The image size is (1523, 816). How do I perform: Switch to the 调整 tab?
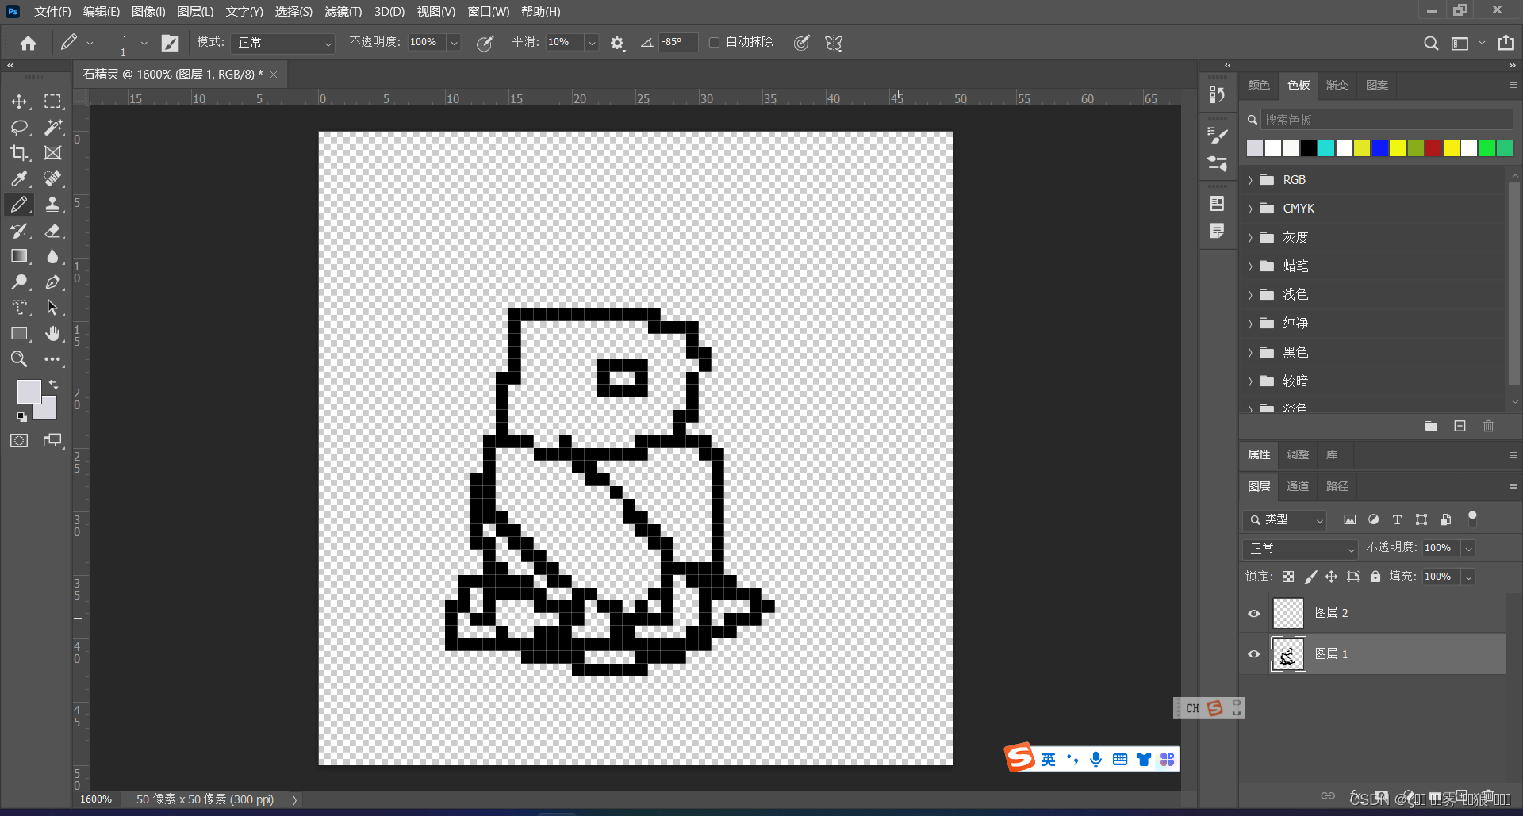pos(1298,454)
